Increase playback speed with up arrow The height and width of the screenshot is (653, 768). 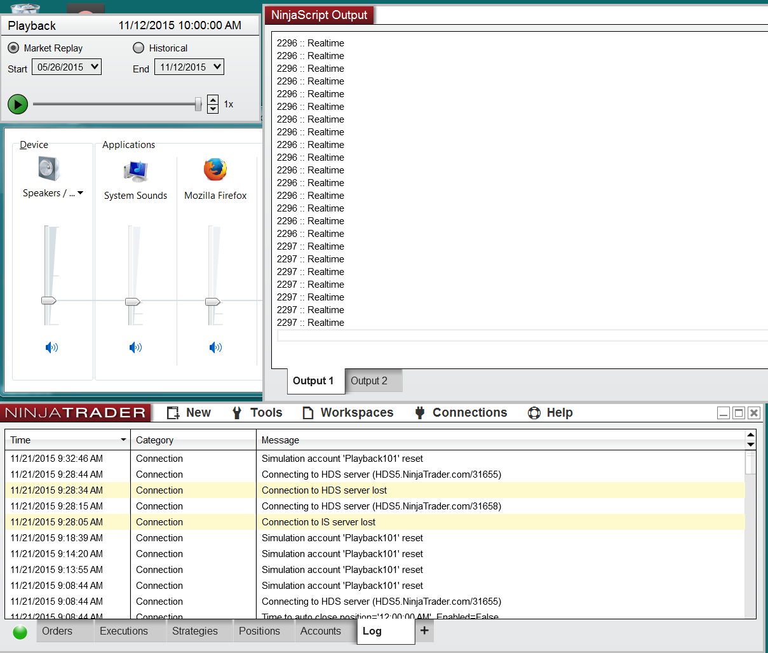(213, 100)
